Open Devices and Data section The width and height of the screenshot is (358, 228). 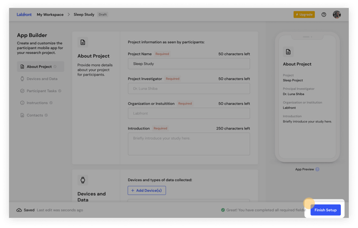pyautogui.click(x=42, y=79)
